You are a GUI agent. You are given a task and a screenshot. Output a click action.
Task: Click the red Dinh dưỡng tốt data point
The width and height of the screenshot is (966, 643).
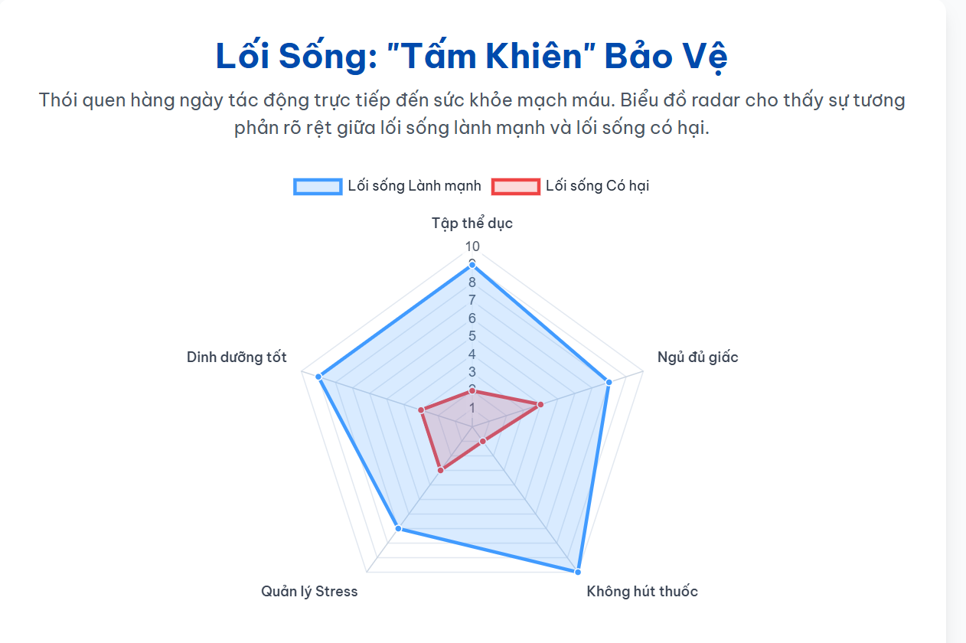pyautogui.click(x=421, y=410)
